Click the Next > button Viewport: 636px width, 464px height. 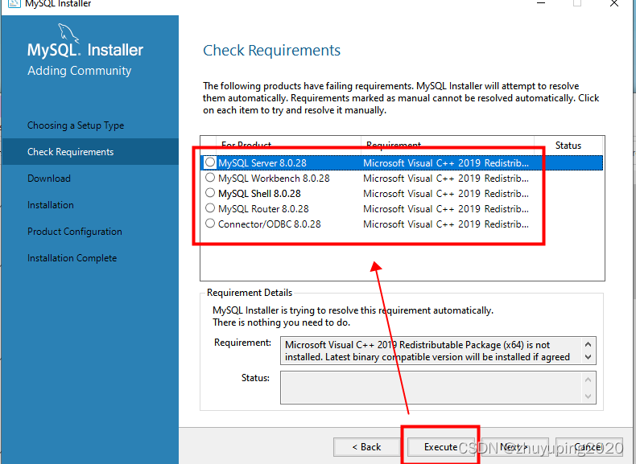(514, 446)
